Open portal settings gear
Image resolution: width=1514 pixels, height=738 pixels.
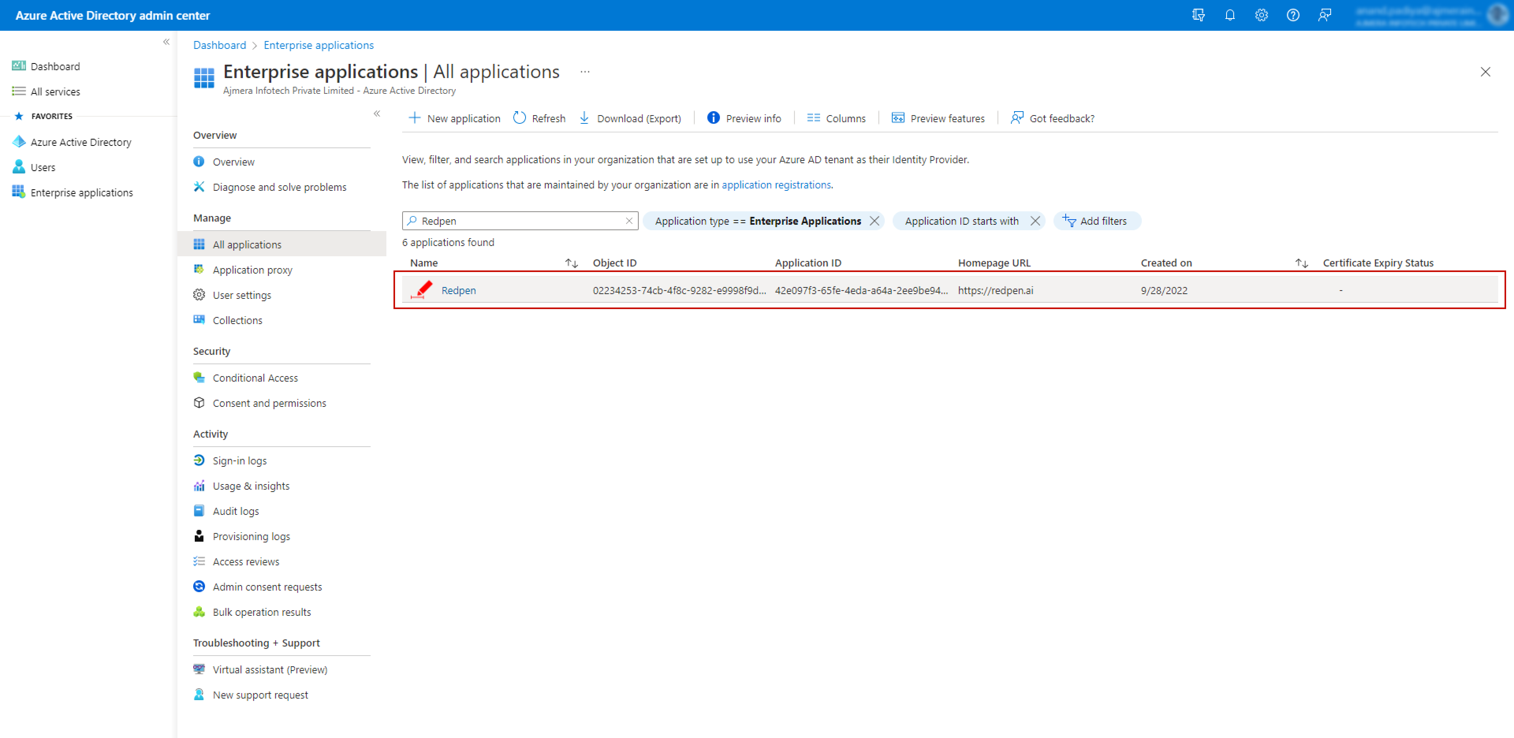[x=1261, y=15]
